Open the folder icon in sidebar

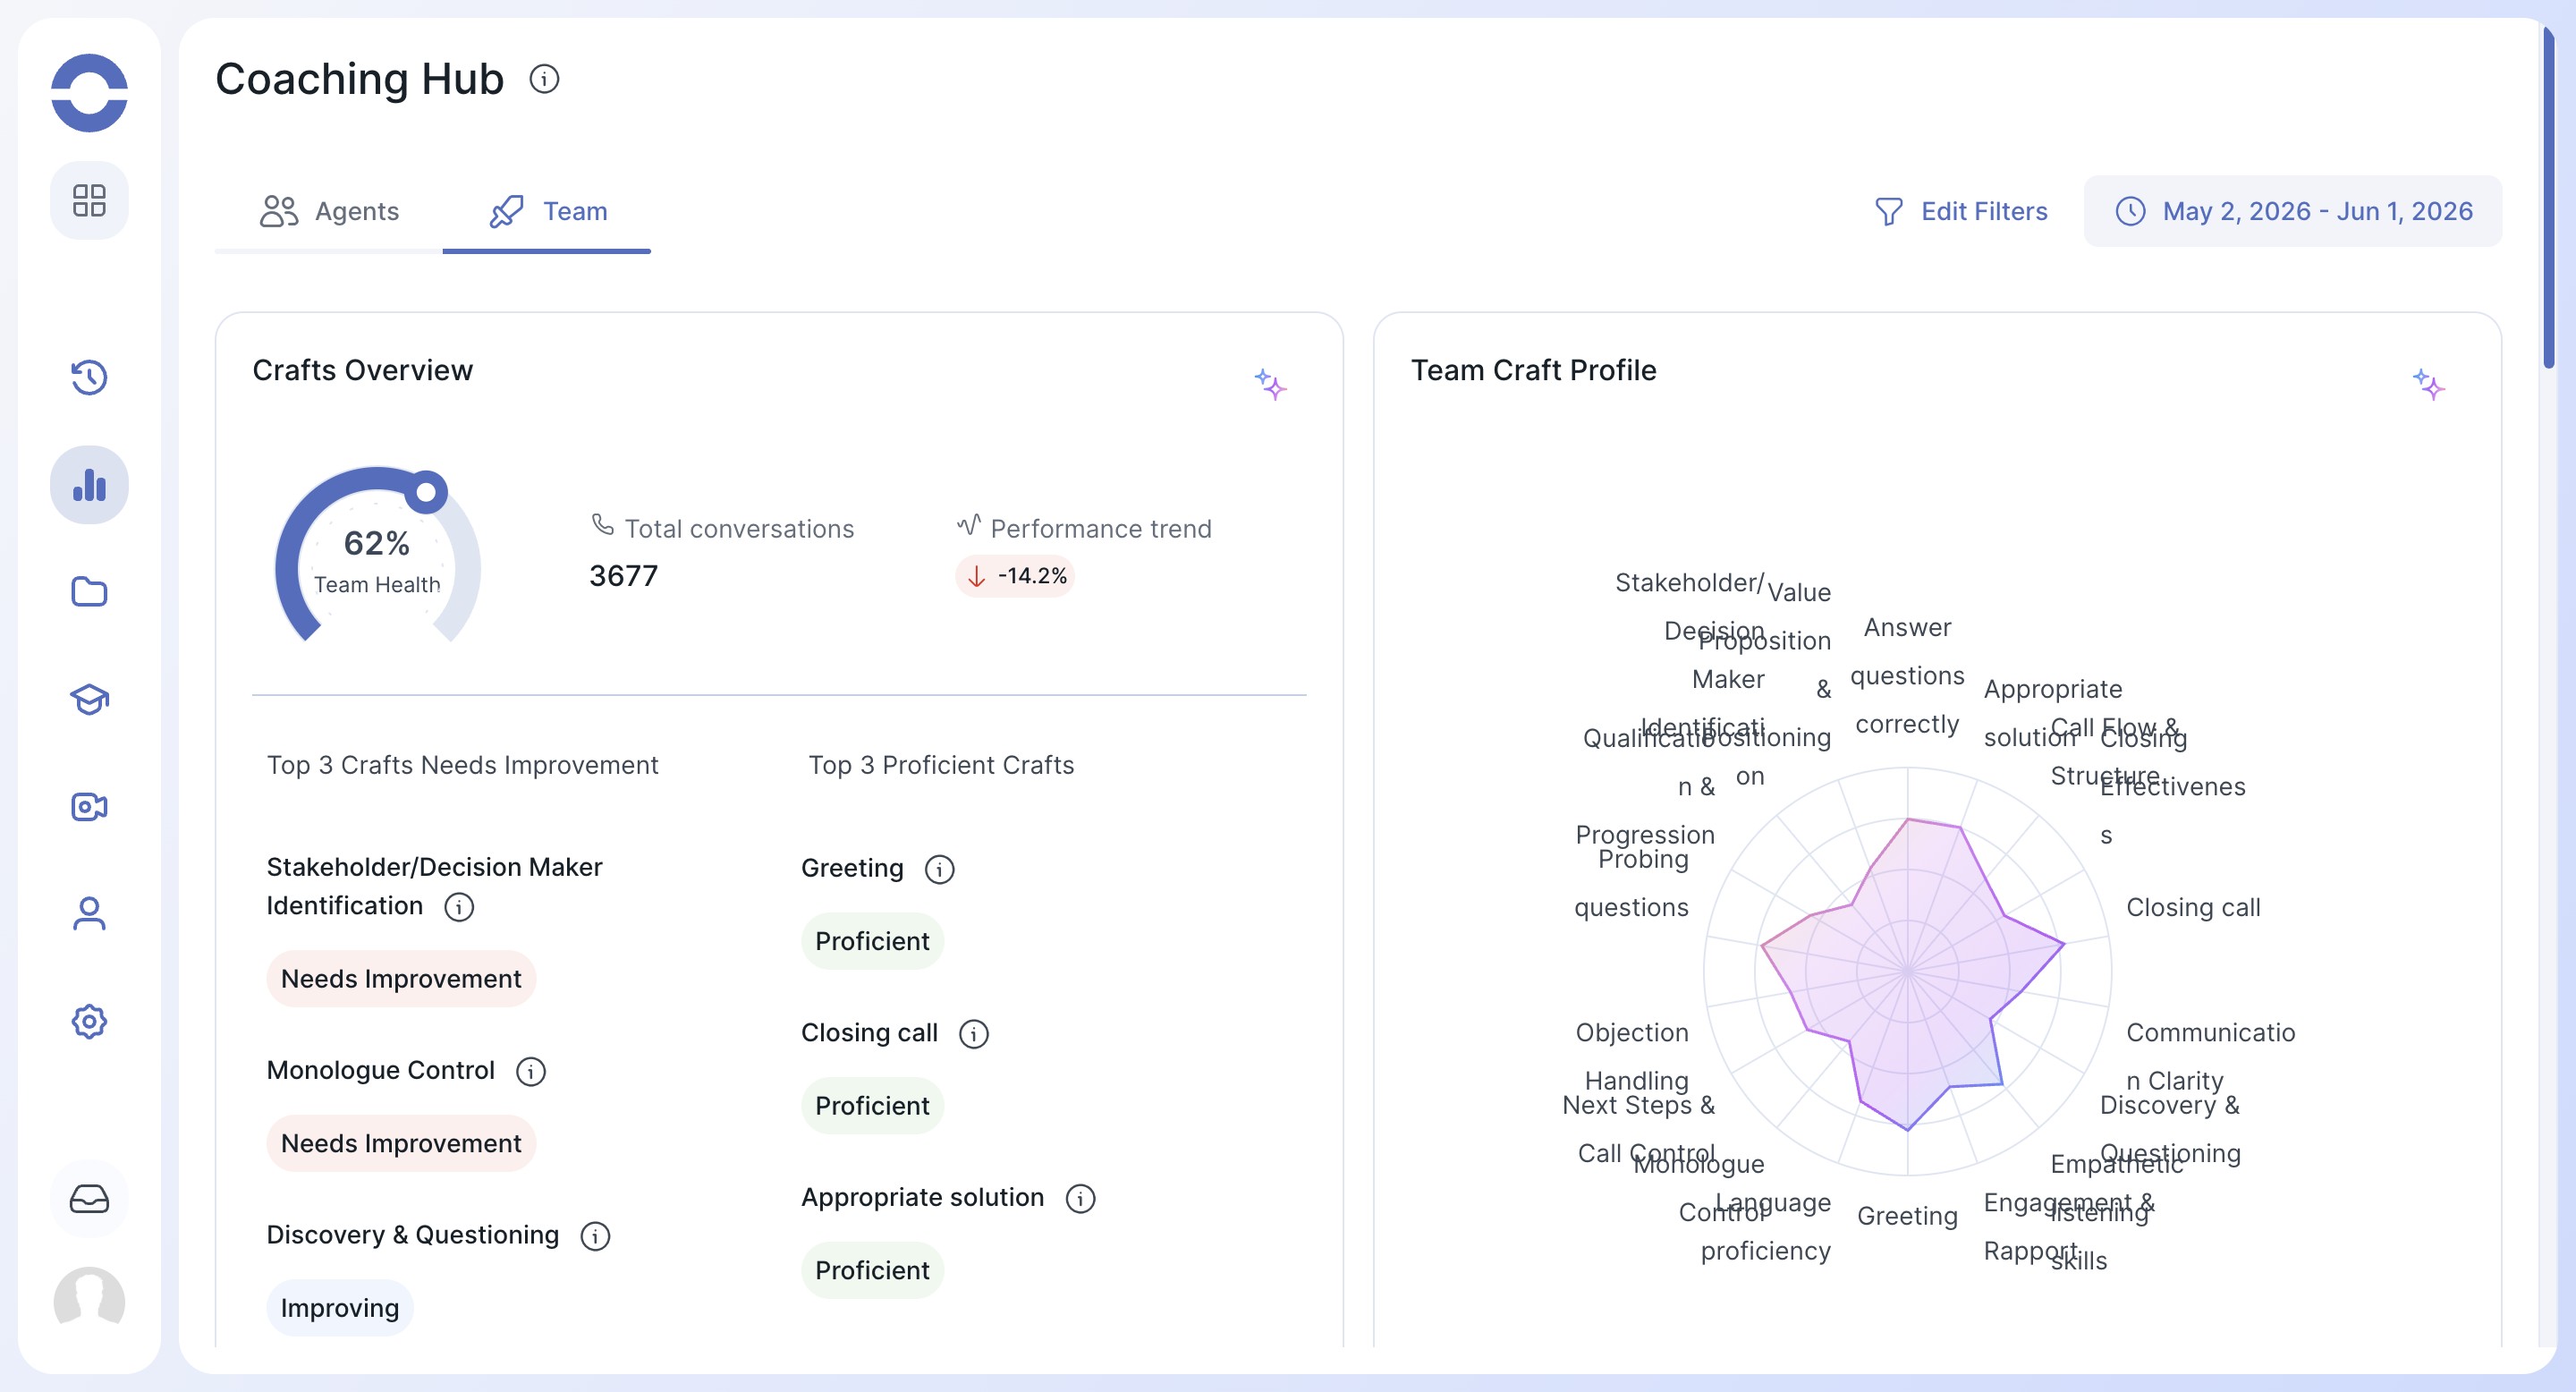[x=89, y=592]
